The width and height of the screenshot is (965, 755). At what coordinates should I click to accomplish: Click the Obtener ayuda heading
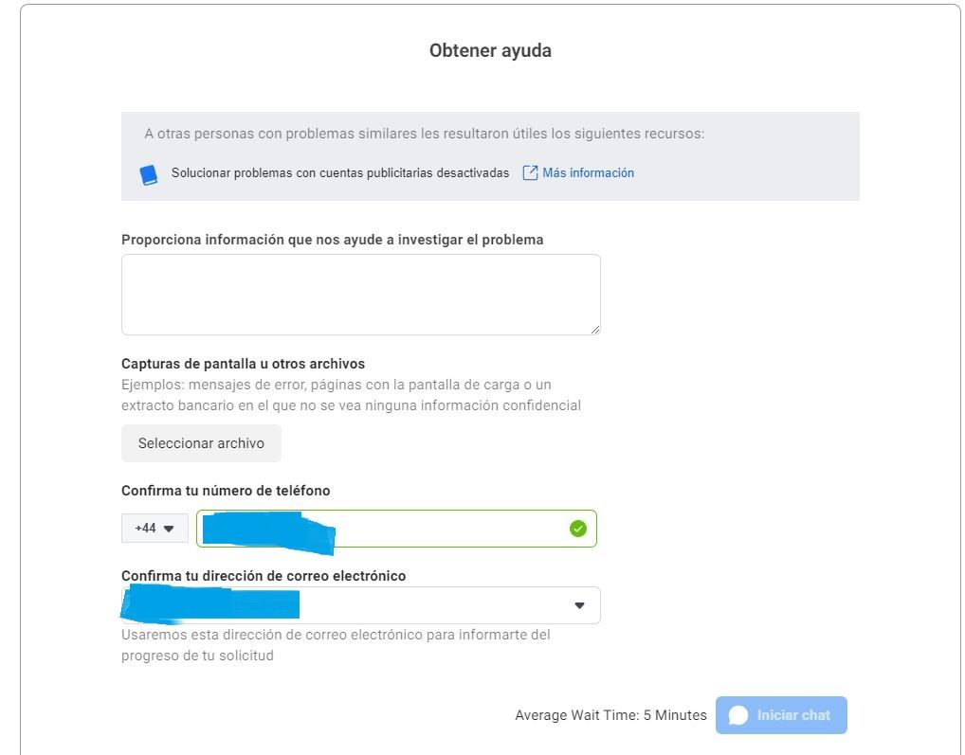(x=490, y=50)
